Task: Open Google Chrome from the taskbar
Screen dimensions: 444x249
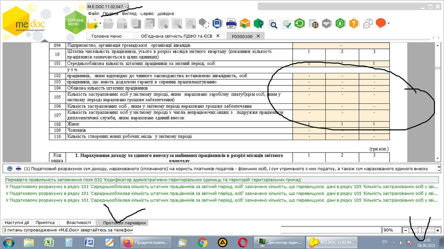Action: pyautogui.click(x=203, y=242)
